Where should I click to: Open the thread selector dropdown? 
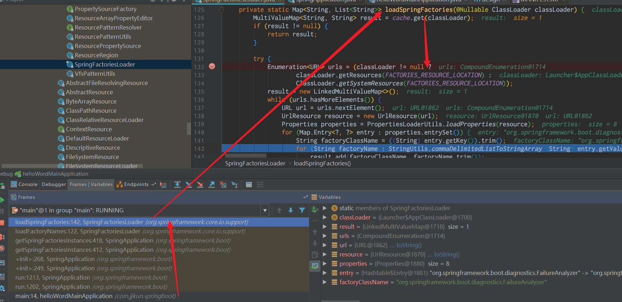tap(265, 210)
